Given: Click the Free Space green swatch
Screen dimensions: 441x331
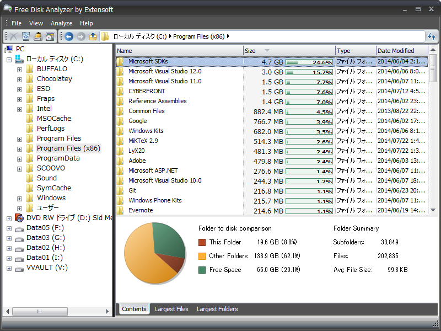Looking at the screenshot, I should [202, 270].
